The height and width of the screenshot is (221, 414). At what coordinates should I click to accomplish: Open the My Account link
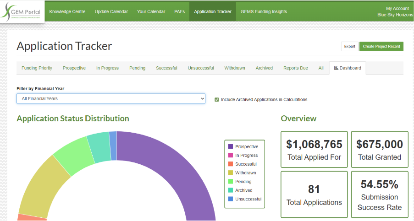click(397, 8)
